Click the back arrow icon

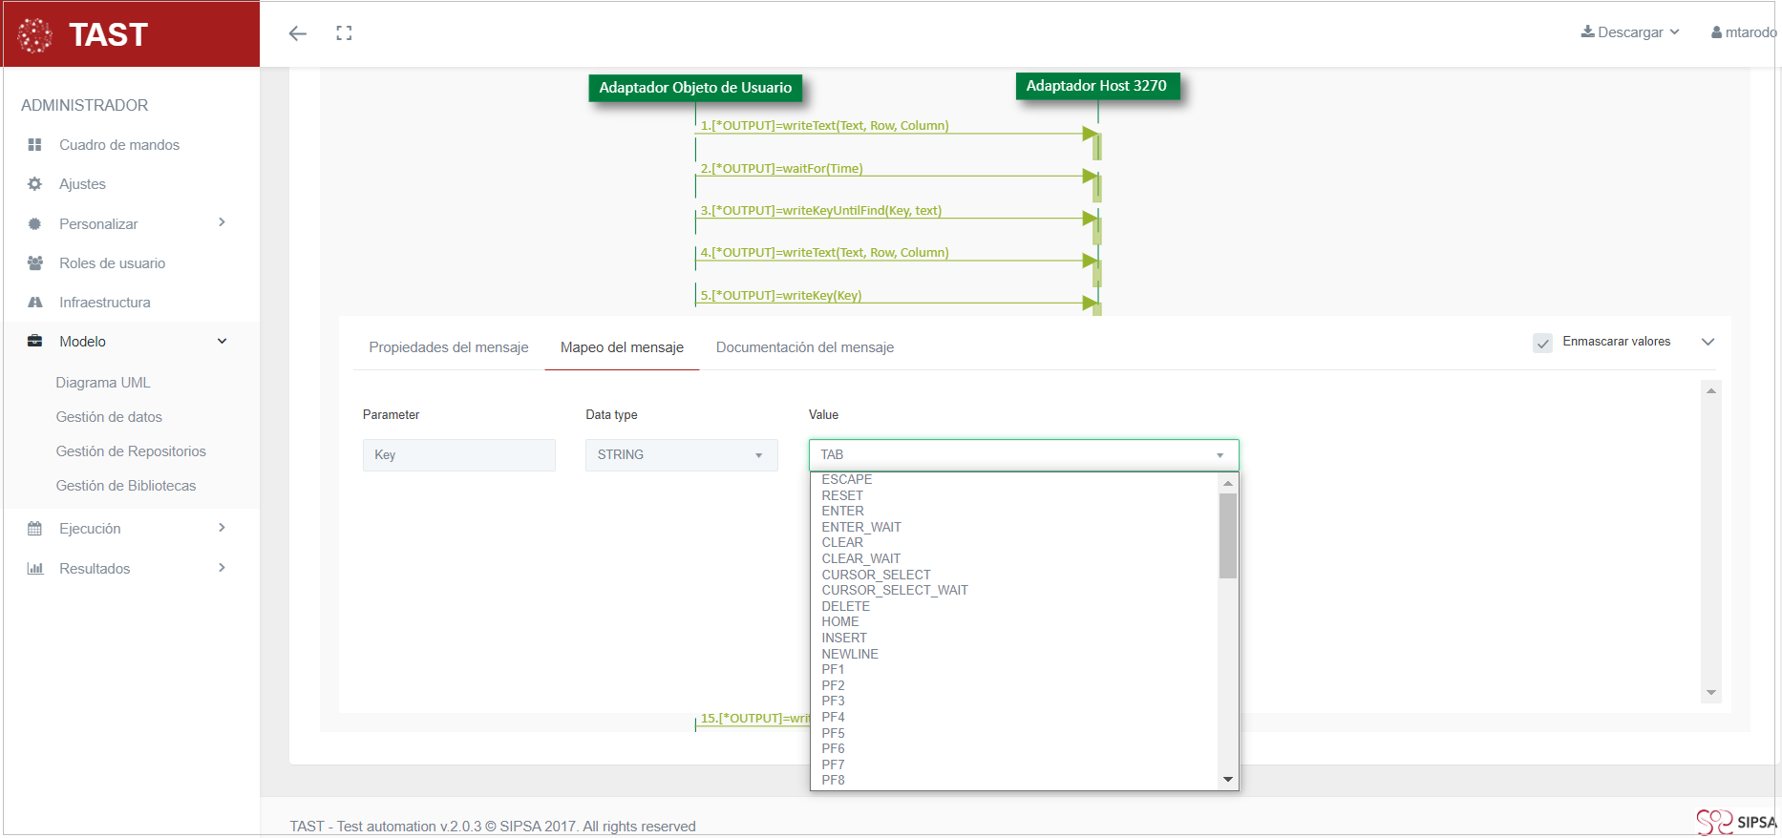(298, 33)
